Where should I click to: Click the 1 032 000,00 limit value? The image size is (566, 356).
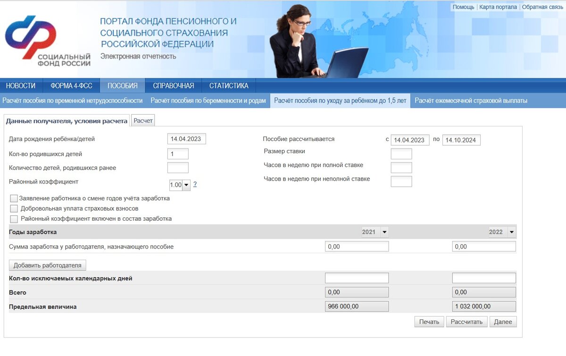(484, 306)
